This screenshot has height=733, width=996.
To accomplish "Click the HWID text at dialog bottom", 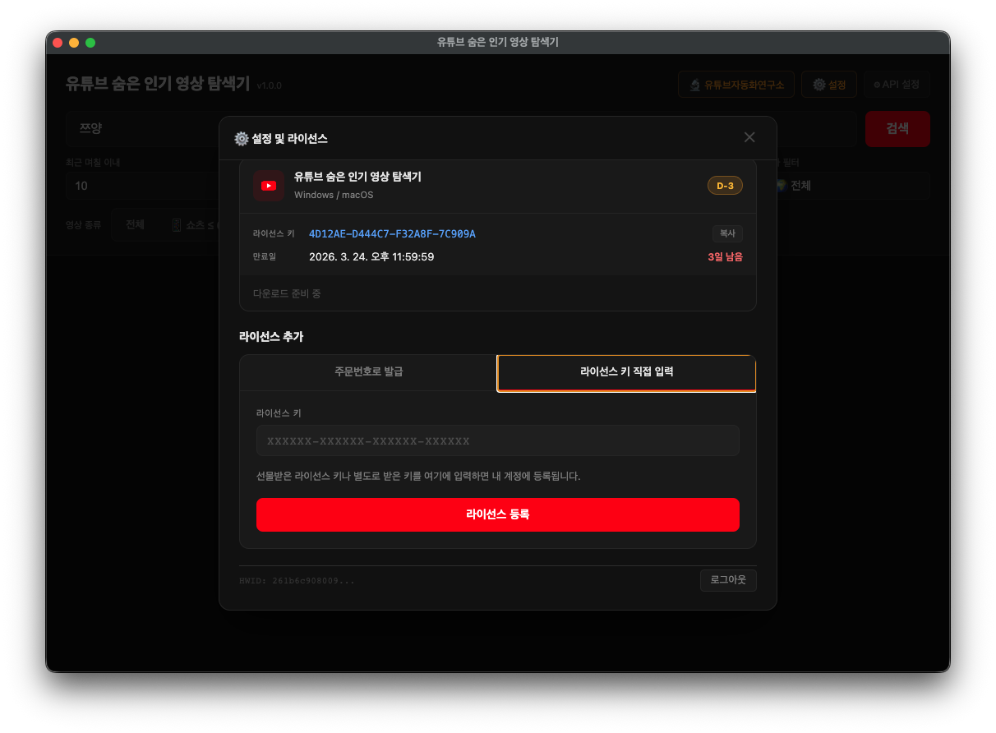I will [297, 581].
